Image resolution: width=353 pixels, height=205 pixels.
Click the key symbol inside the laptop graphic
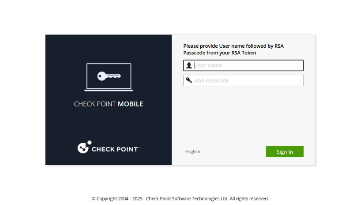click(x=109, y=76)
